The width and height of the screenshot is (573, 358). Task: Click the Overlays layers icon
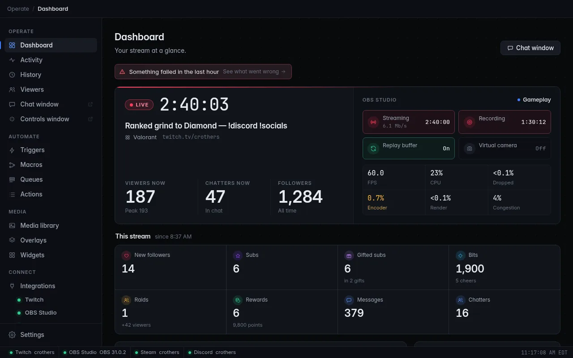click(x=12, y=240)
